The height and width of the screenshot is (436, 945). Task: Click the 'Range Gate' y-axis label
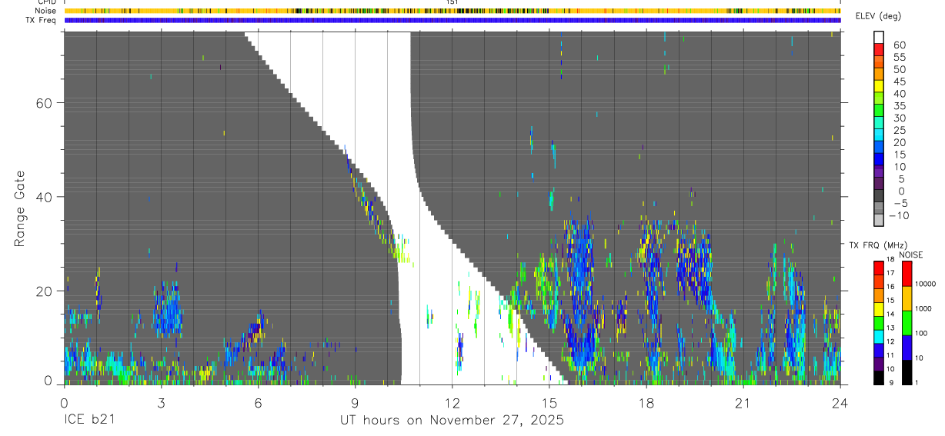pos(20,208)
